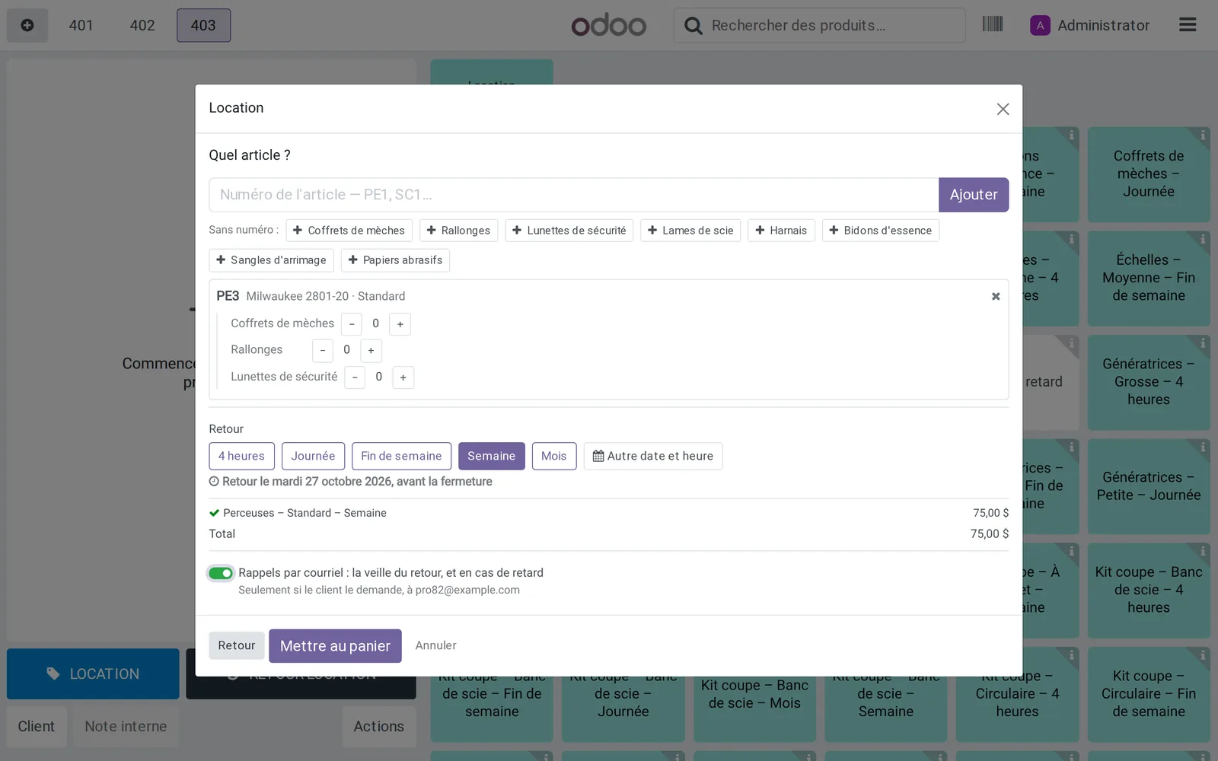
Task: Open info icon on Kit coupe Banc de scie 4 heures card
Action: [x=1203, y=551]
